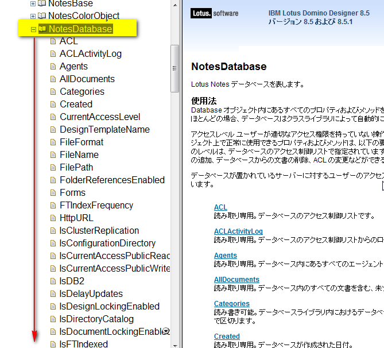
Task: Open the HttpURL tree topic
Action: tap(76, 218)
